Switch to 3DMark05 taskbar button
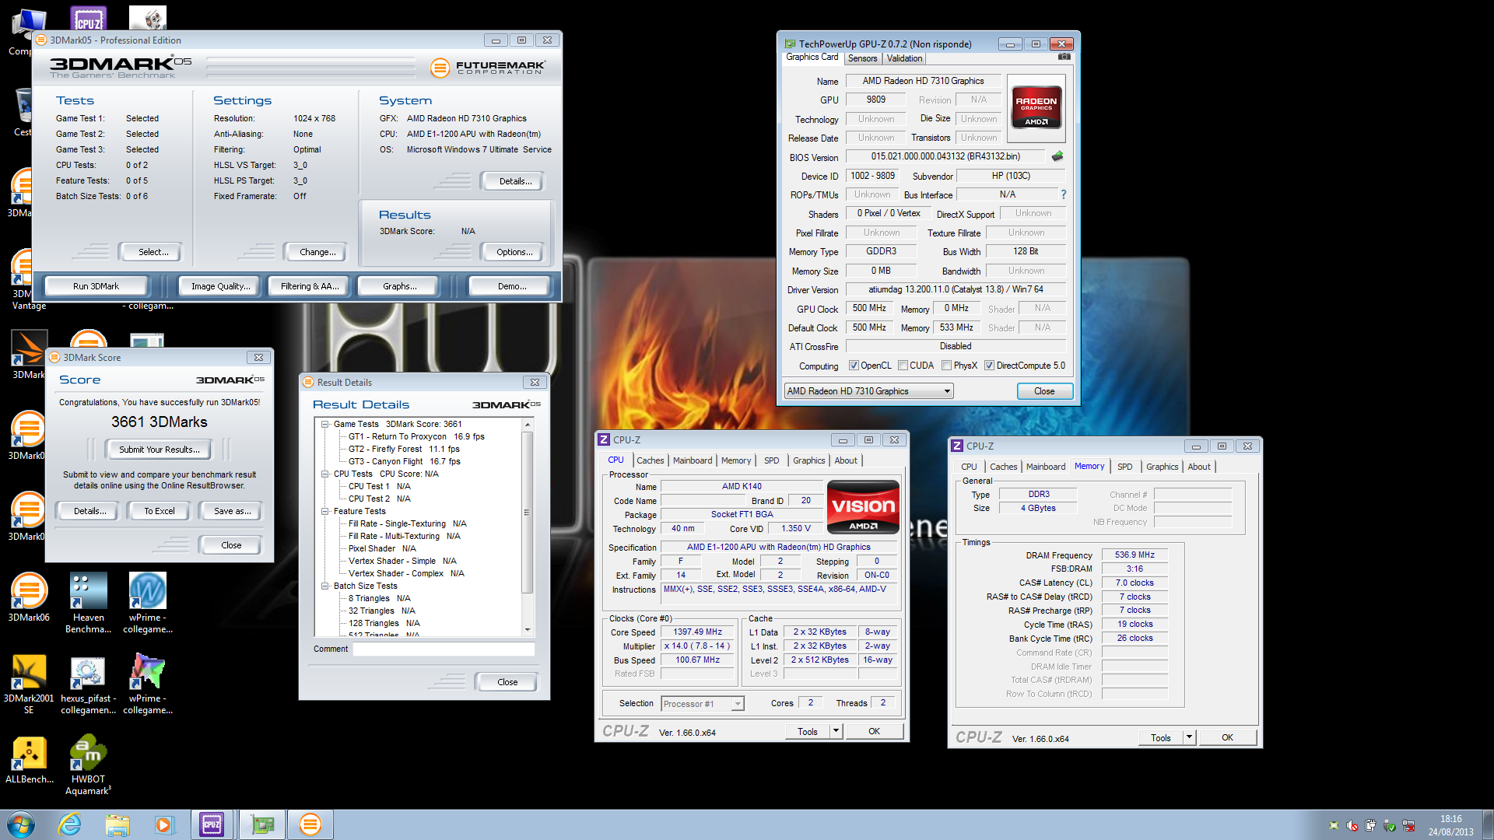 pyautogui.click(x=310, y=824)
